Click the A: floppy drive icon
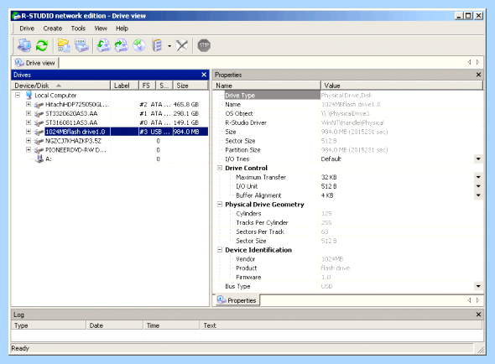 click(39, 159)
